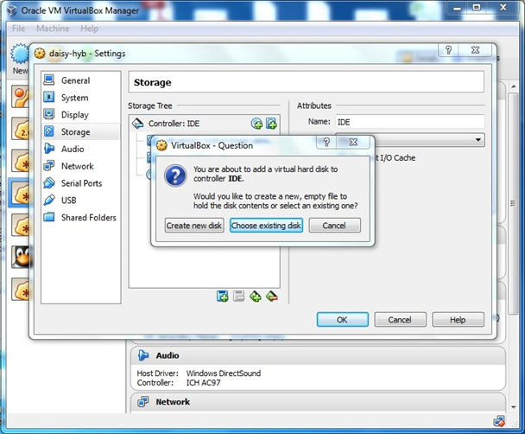The image size is (525, 434).
Task: Go to Network settings category
Action: [x=77, y=166]
